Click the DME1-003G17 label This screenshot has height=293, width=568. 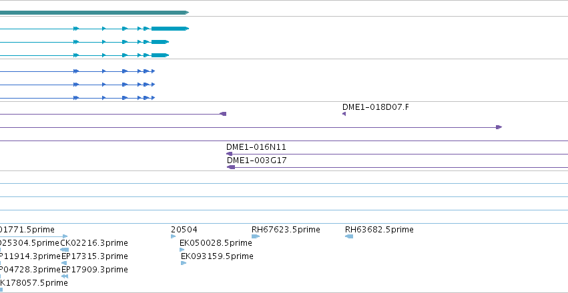(257, 160)
